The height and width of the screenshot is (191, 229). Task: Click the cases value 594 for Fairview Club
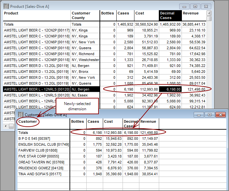point(95,150)
